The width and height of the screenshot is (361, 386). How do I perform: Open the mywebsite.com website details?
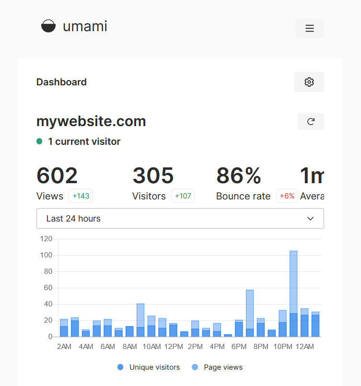[91, 121]
